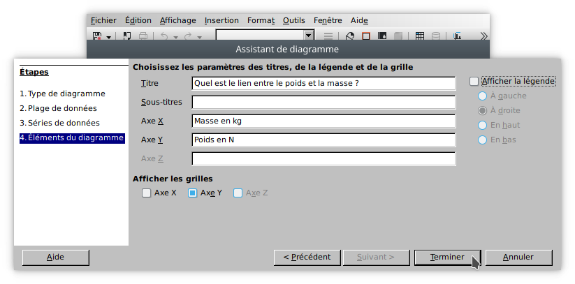Uncheck the Axe Y grid checkbox
Screen dimensions: 575x284
click(x=193, y=193)
